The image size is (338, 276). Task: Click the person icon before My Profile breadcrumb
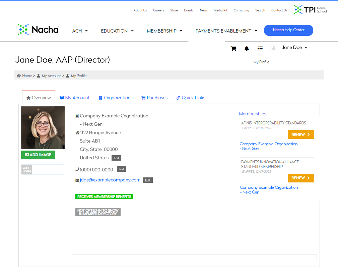point(67,76)
